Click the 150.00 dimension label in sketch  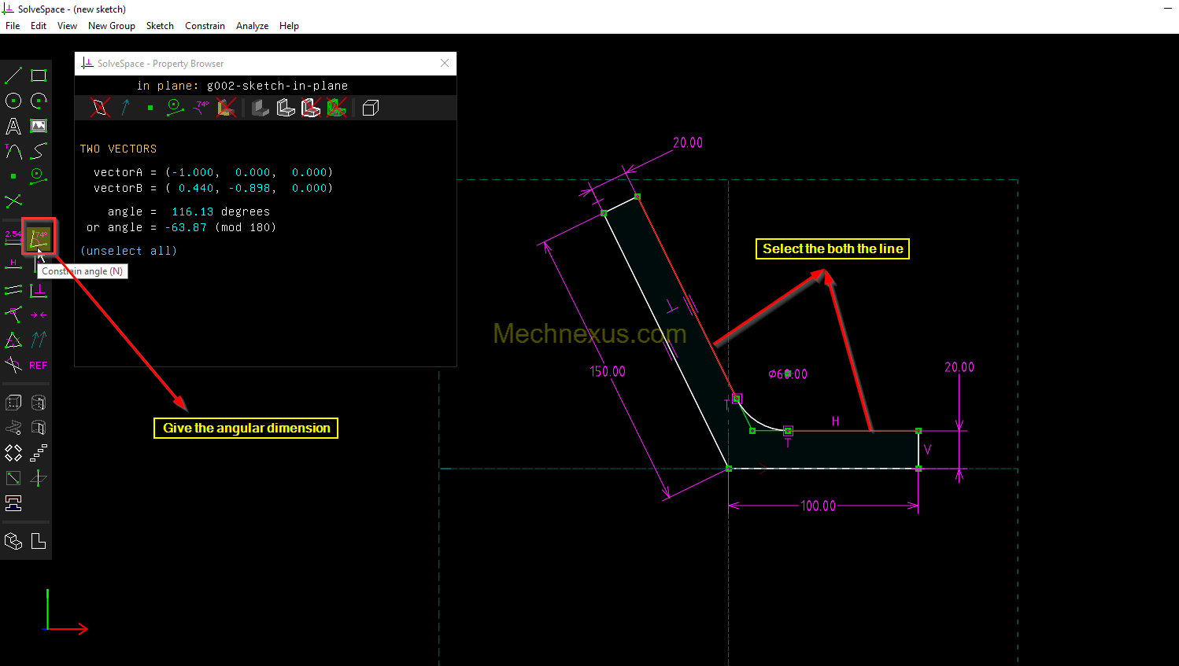point(607,371)
